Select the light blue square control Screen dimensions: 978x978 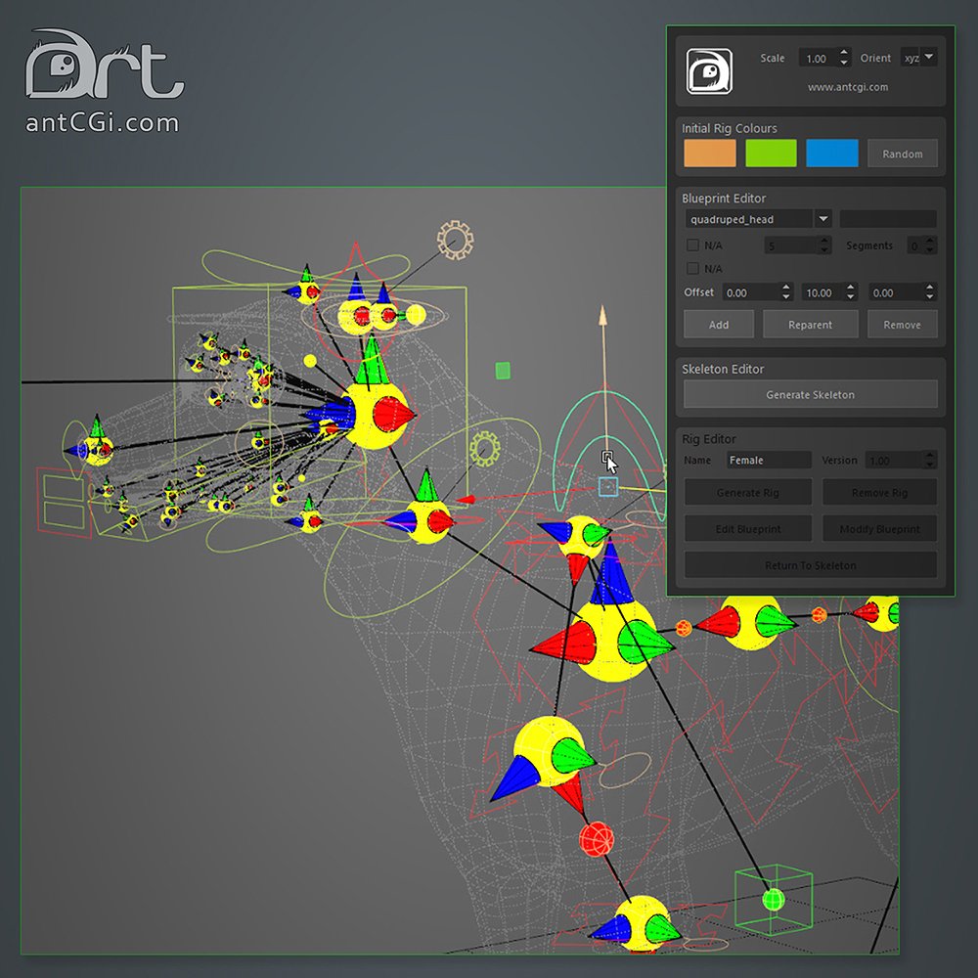click(608, 486)
